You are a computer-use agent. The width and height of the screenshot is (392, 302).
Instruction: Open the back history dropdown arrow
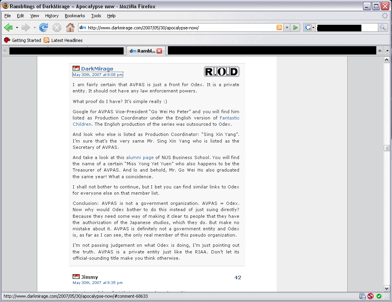tap(17, 28)
